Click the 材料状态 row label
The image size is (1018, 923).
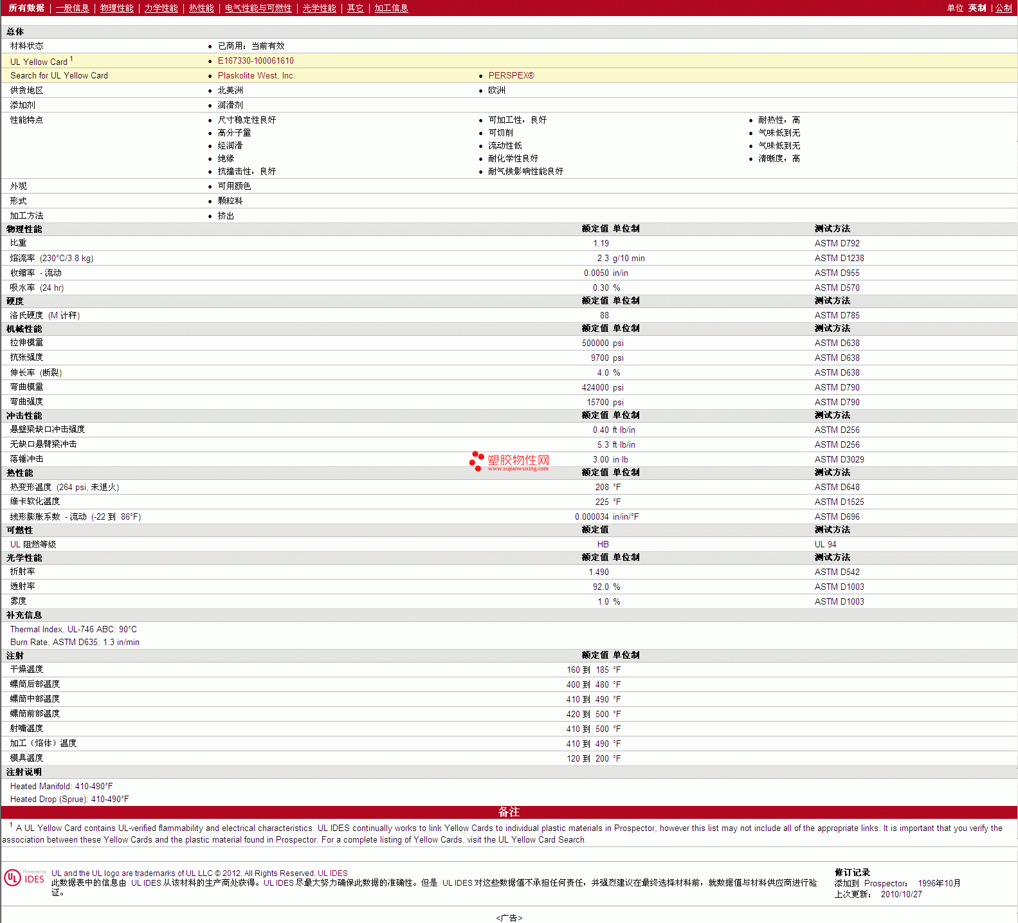click(x=26, y=46)
